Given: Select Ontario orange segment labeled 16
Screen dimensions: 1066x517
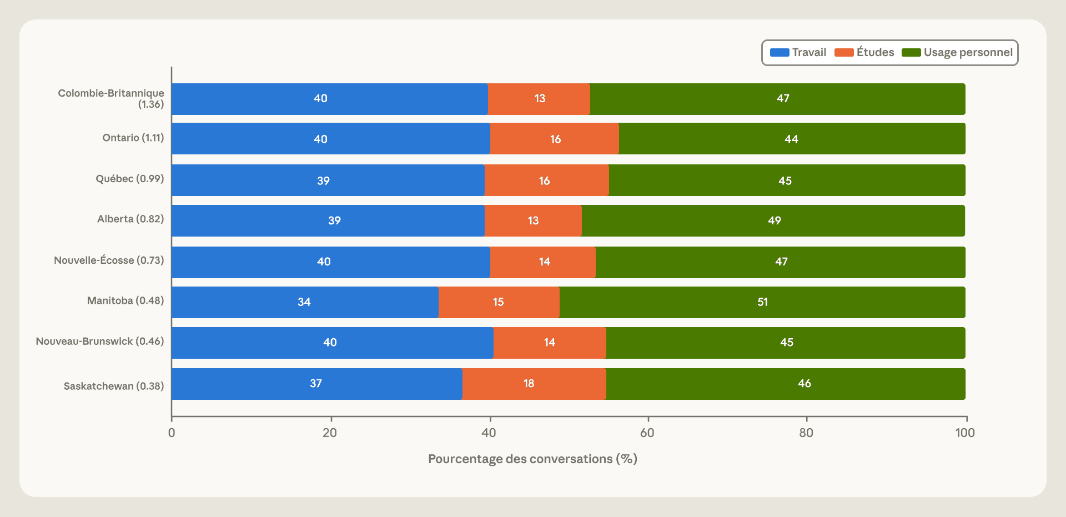Looking at the screenshot, I should 555,139.
